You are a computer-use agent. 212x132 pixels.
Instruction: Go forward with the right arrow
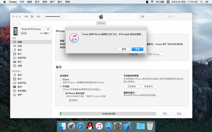(19, 23)
